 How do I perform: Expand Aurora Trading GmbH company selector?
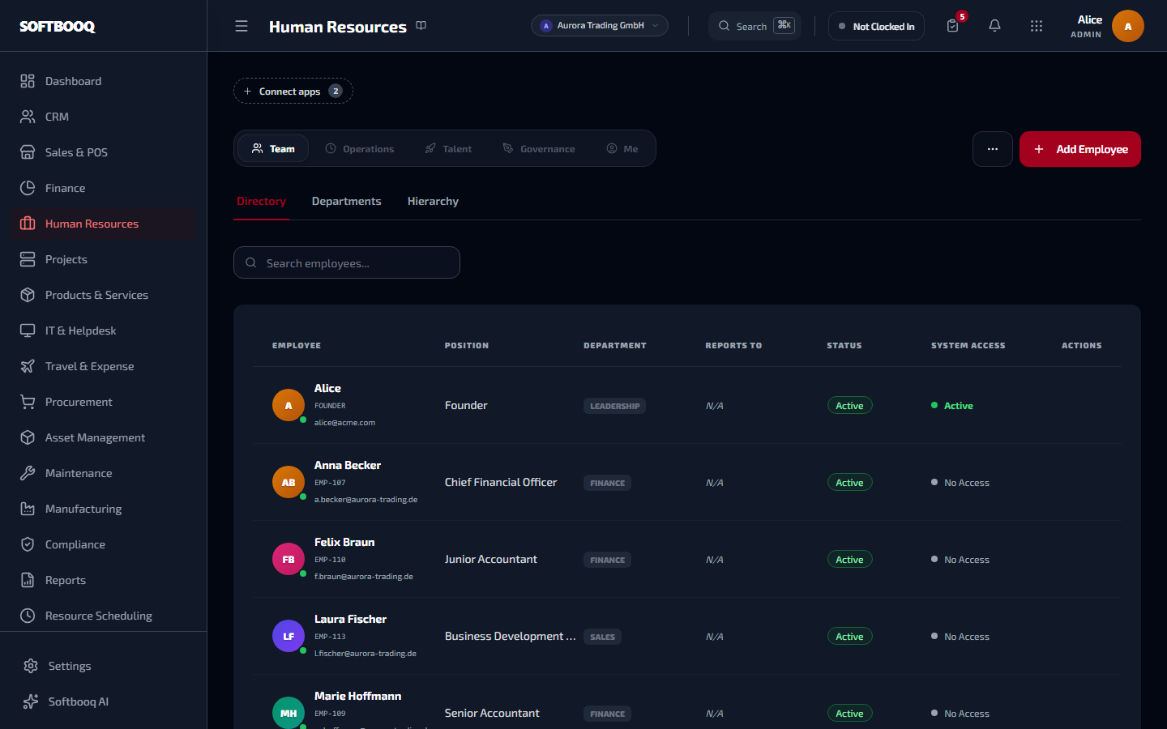click(x=600, y=26)
